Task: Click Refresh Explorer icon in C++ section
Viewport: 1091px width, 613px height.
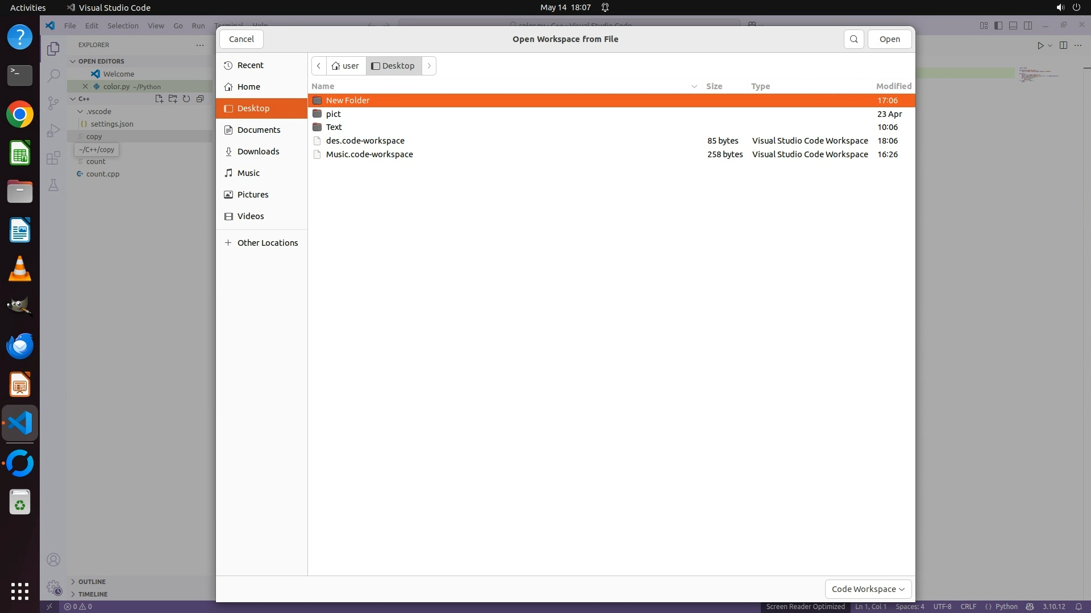Action: point(186,99)
